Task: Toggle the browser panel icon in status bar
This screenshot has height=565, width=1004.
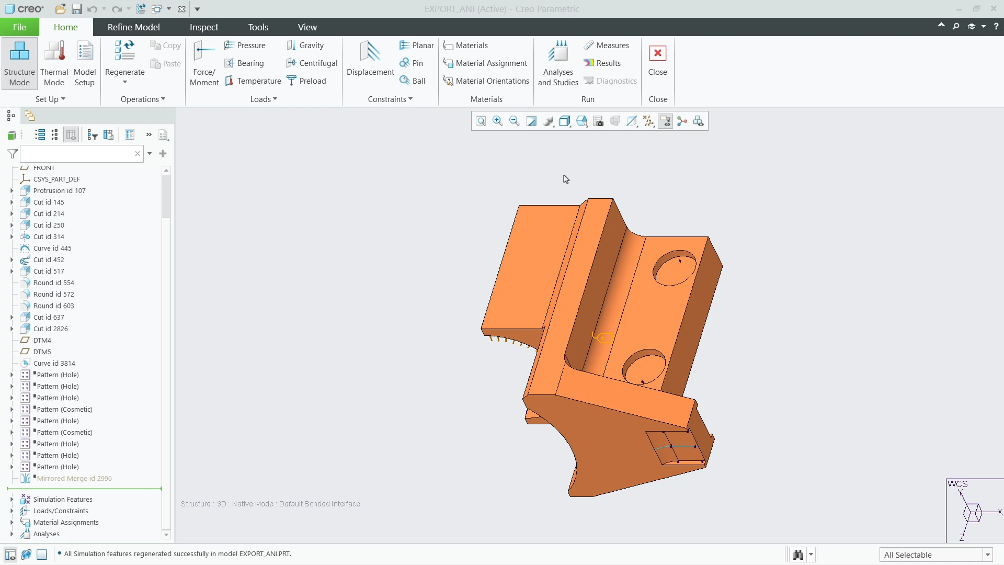Action: tap(26, 555)
